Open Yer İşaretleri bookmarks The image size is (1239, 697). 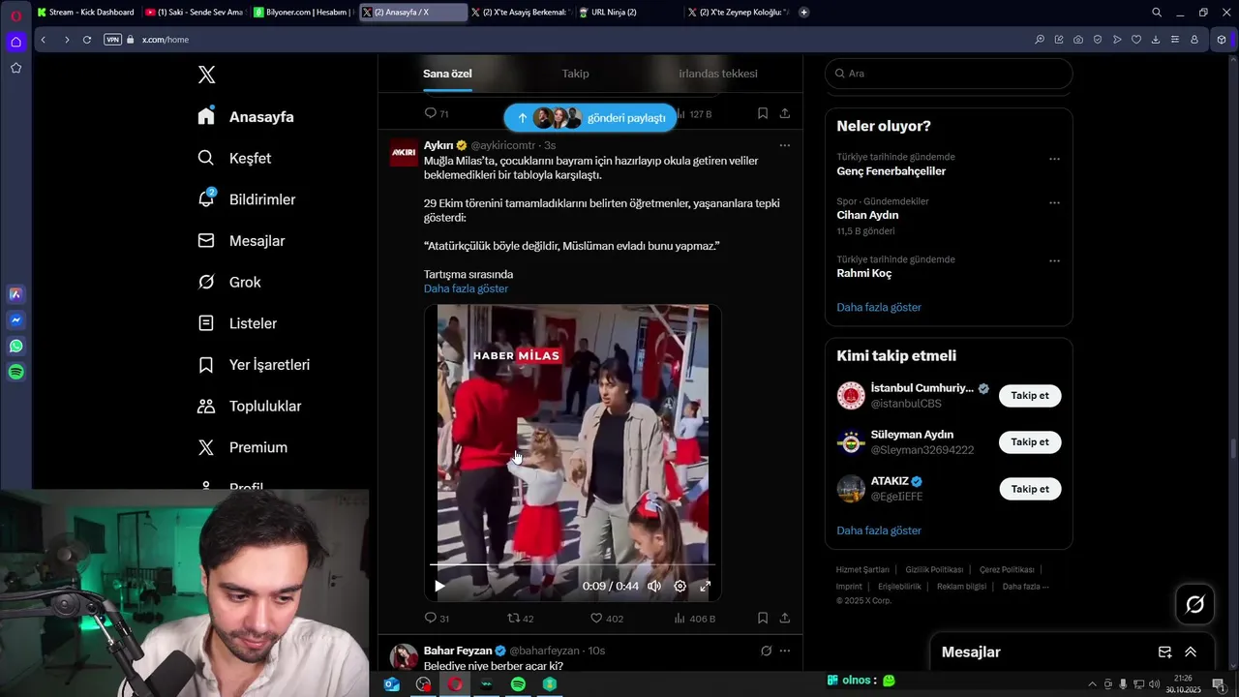click(x=254, y=365)
